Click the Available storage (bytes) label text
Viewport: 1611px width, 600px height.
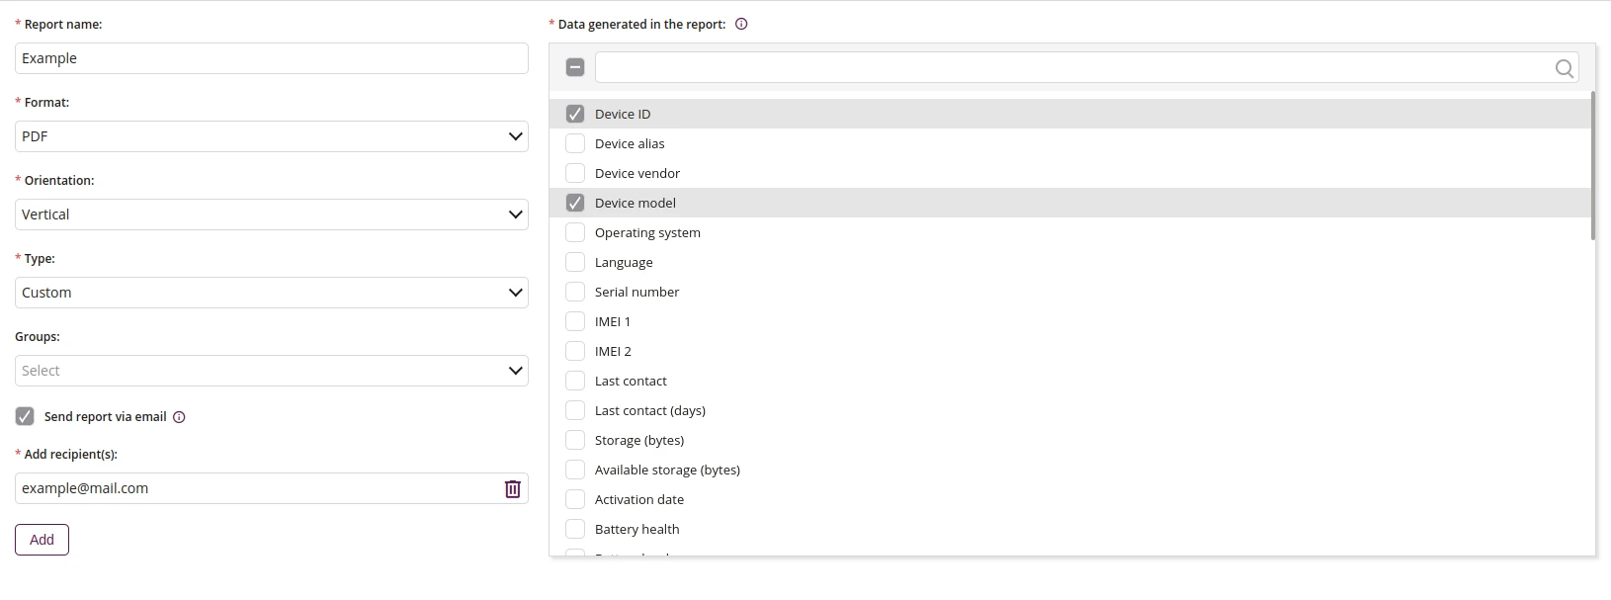[x=667, y=470]
